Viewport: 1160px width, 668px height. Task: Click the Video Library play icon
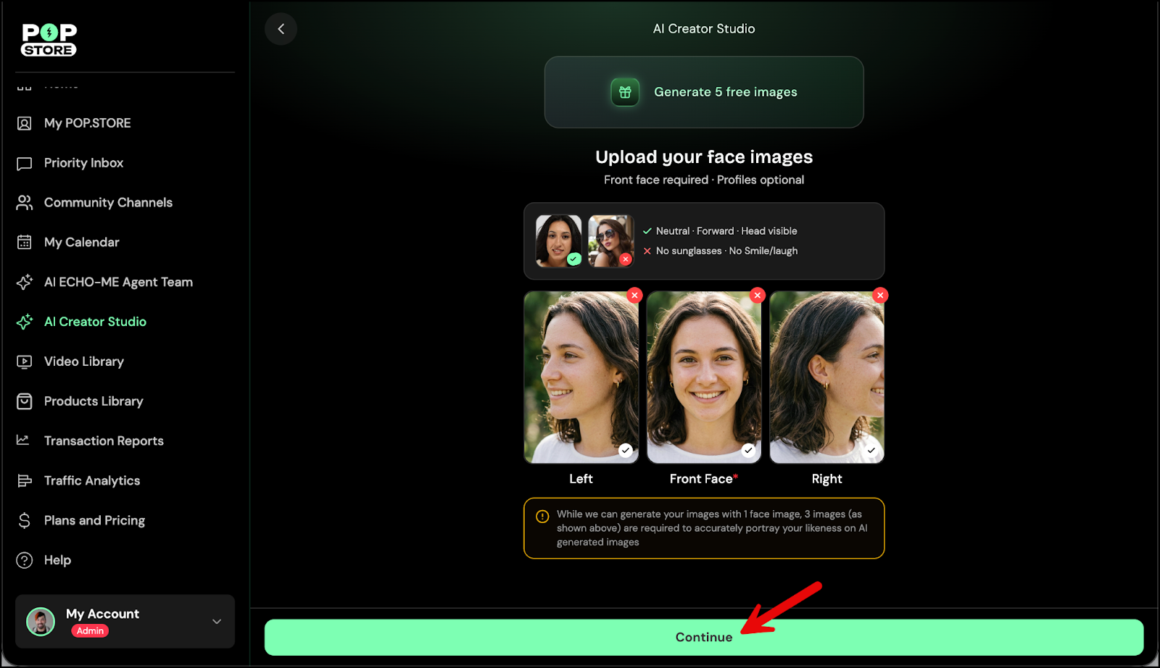coord(25,362)
